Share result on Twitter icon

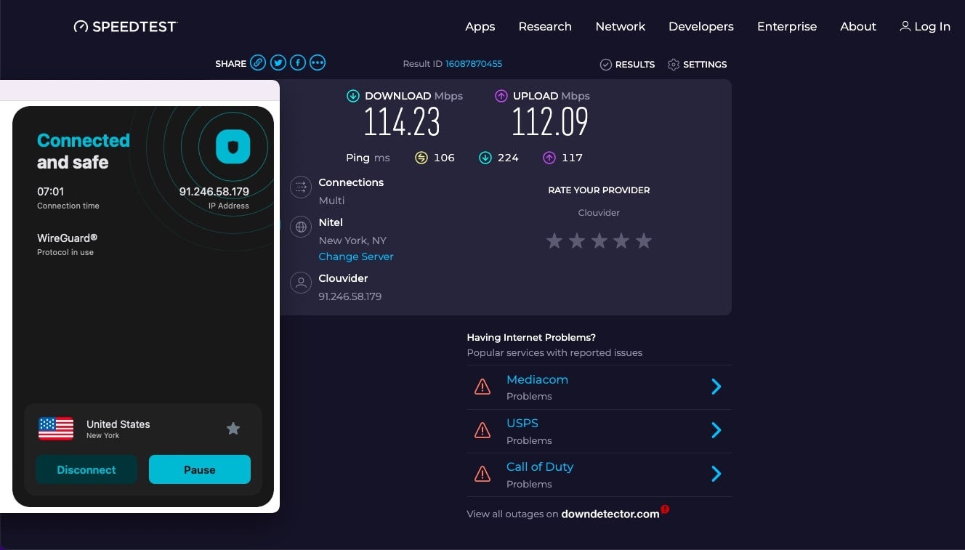click(x=278, y=63)
